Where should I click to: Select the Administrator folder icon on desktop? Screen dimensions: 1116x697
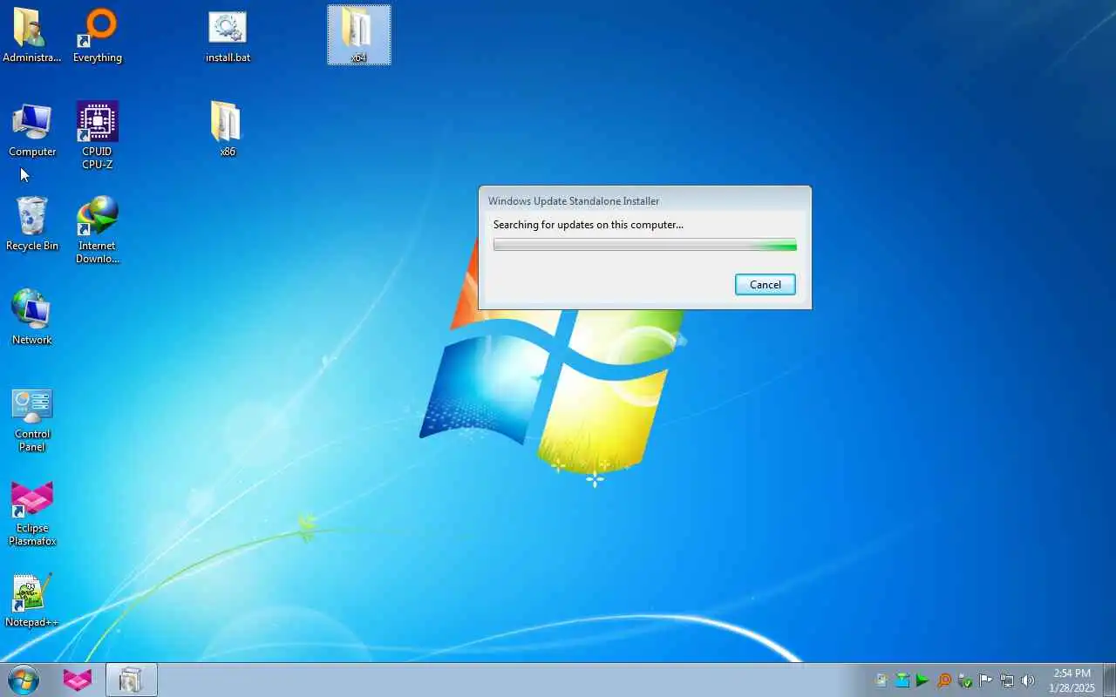32,36
